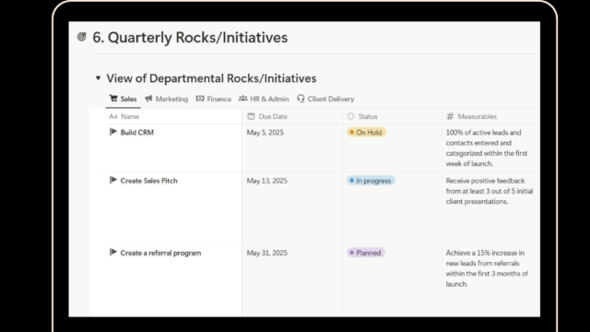Click the flag icon next to Create Sales Pitch
590x332 pixels.
[113, 180]
